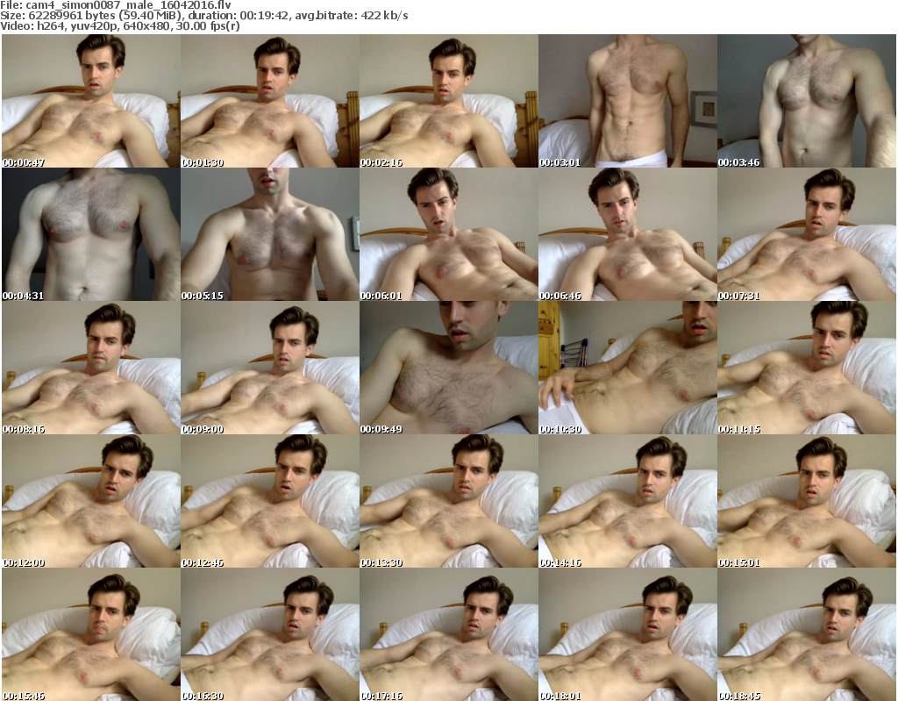Pick the thumbnail at 00:06:01
Screen dimensions: 898x701
click(x=448, y=234)
